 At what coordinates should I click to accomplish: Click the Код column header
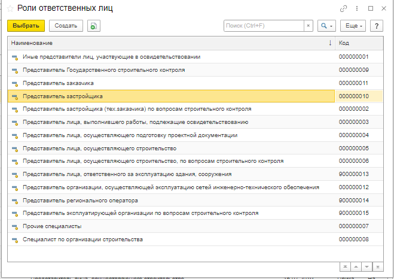pyautogui.click(x=359, y=43)
